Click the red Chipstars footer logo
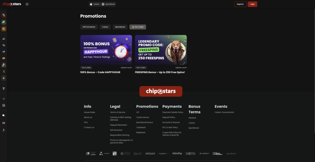 point(161,91)
